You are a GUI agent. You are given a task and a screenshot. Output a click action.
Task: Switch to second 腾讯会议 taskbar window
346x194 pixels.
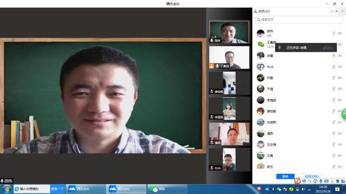126,189
